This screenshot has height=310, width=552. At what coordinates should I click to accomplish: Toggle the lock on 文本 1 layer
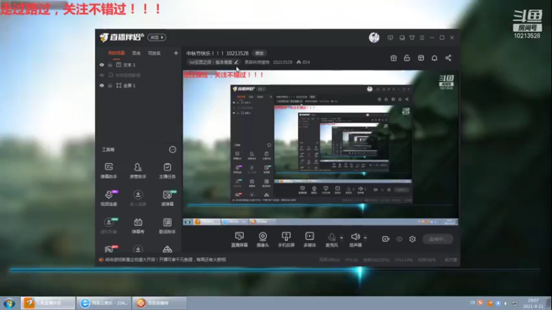(x=110, y=65)
